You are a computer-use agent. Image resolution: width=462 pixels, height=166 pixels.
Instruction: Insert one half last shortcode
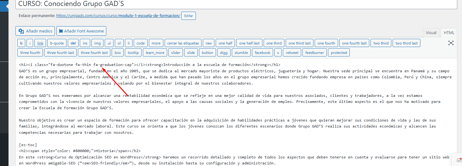tap(249, 43)
